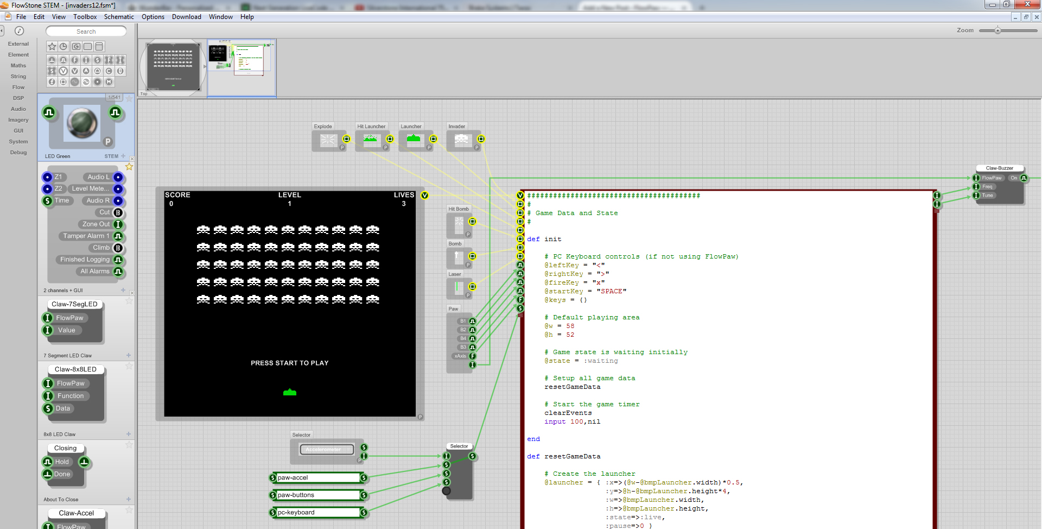The width and height of the screenshot is (1042, 529).
Task: Select the String S connector filter
Action: (98, 60)
